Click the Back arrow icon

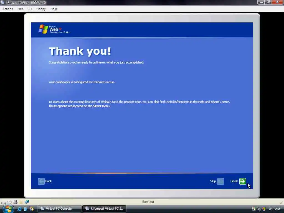41,181
